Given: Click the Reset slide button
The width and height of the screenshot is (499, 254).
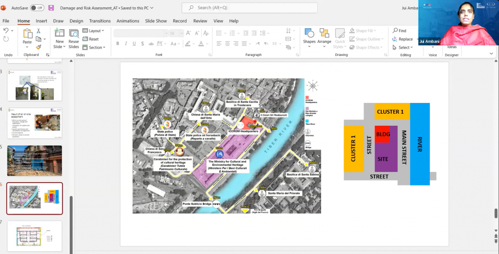Looking at the screenshot, I should tap(91, 39).
